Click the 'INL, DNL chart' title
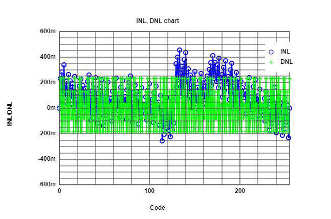The width and height of the screenshot is (331, 219). (157, 21)
